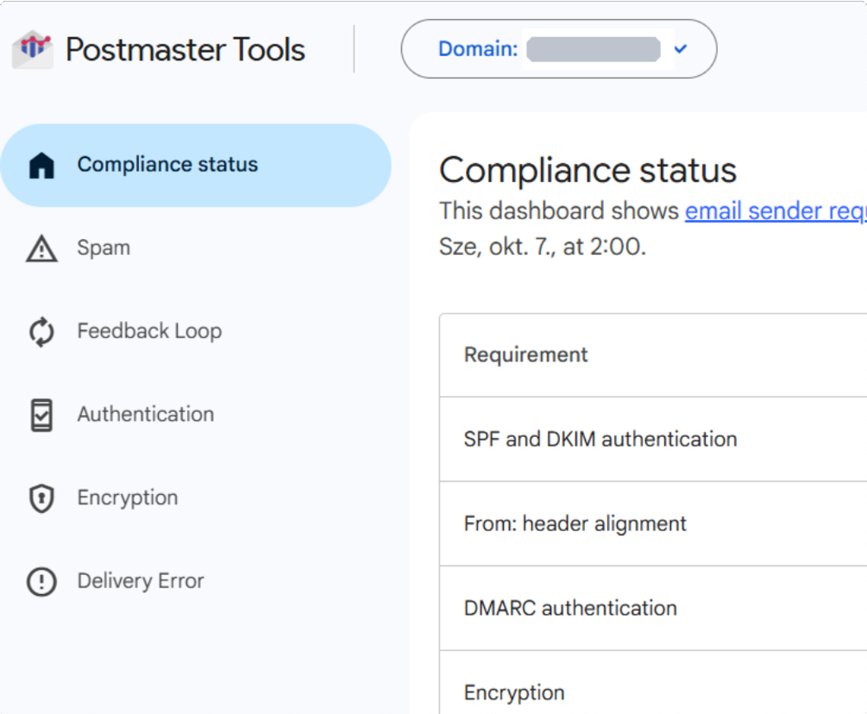This screenshot has width=867, height=714.
Task: Click the 'Sze, okt. 7., at 2:00.' date text
Action: point(543,247)
